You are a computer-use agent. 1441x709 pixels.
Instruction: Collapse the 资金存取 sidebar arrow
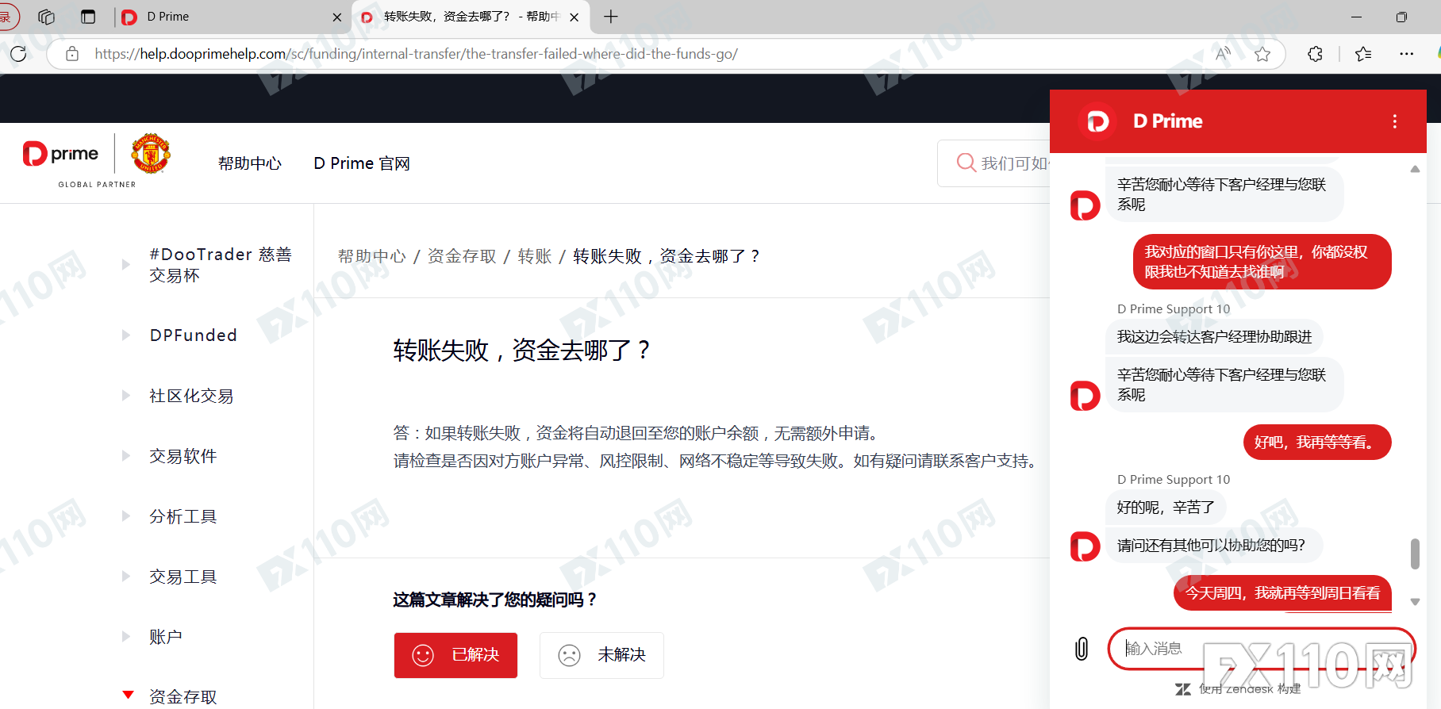[128, 695]
